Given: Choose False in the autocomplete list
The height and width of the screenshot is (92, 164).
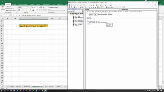Looking at the screenshot, I should click(x=109, y=24).
